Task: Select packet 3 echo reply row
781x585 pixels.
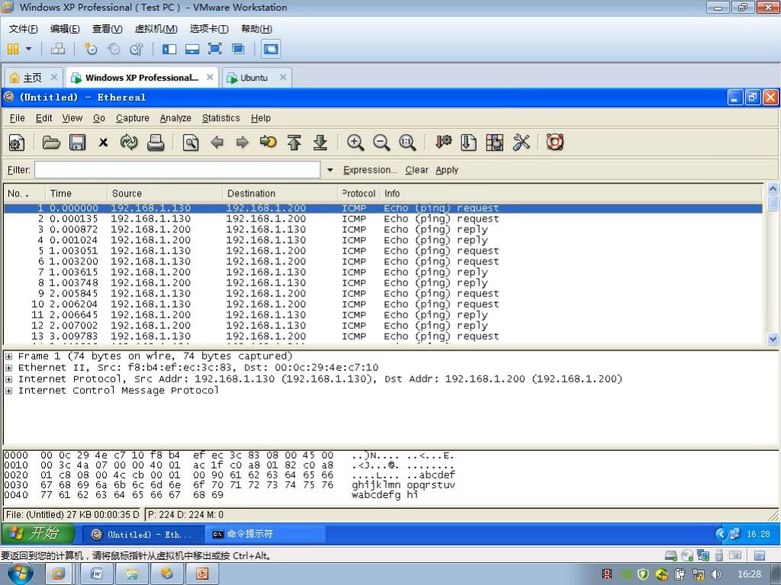Action: tap(383, 229)
